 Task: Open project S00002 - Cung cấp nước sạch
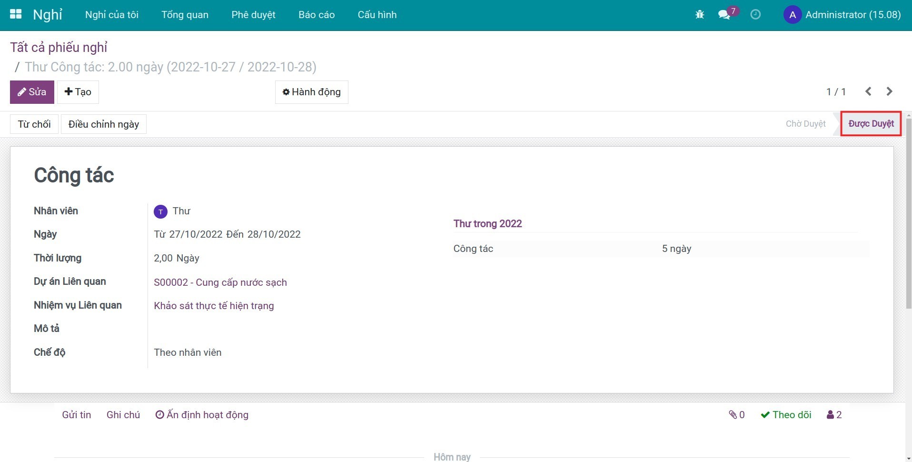(220, 282)
